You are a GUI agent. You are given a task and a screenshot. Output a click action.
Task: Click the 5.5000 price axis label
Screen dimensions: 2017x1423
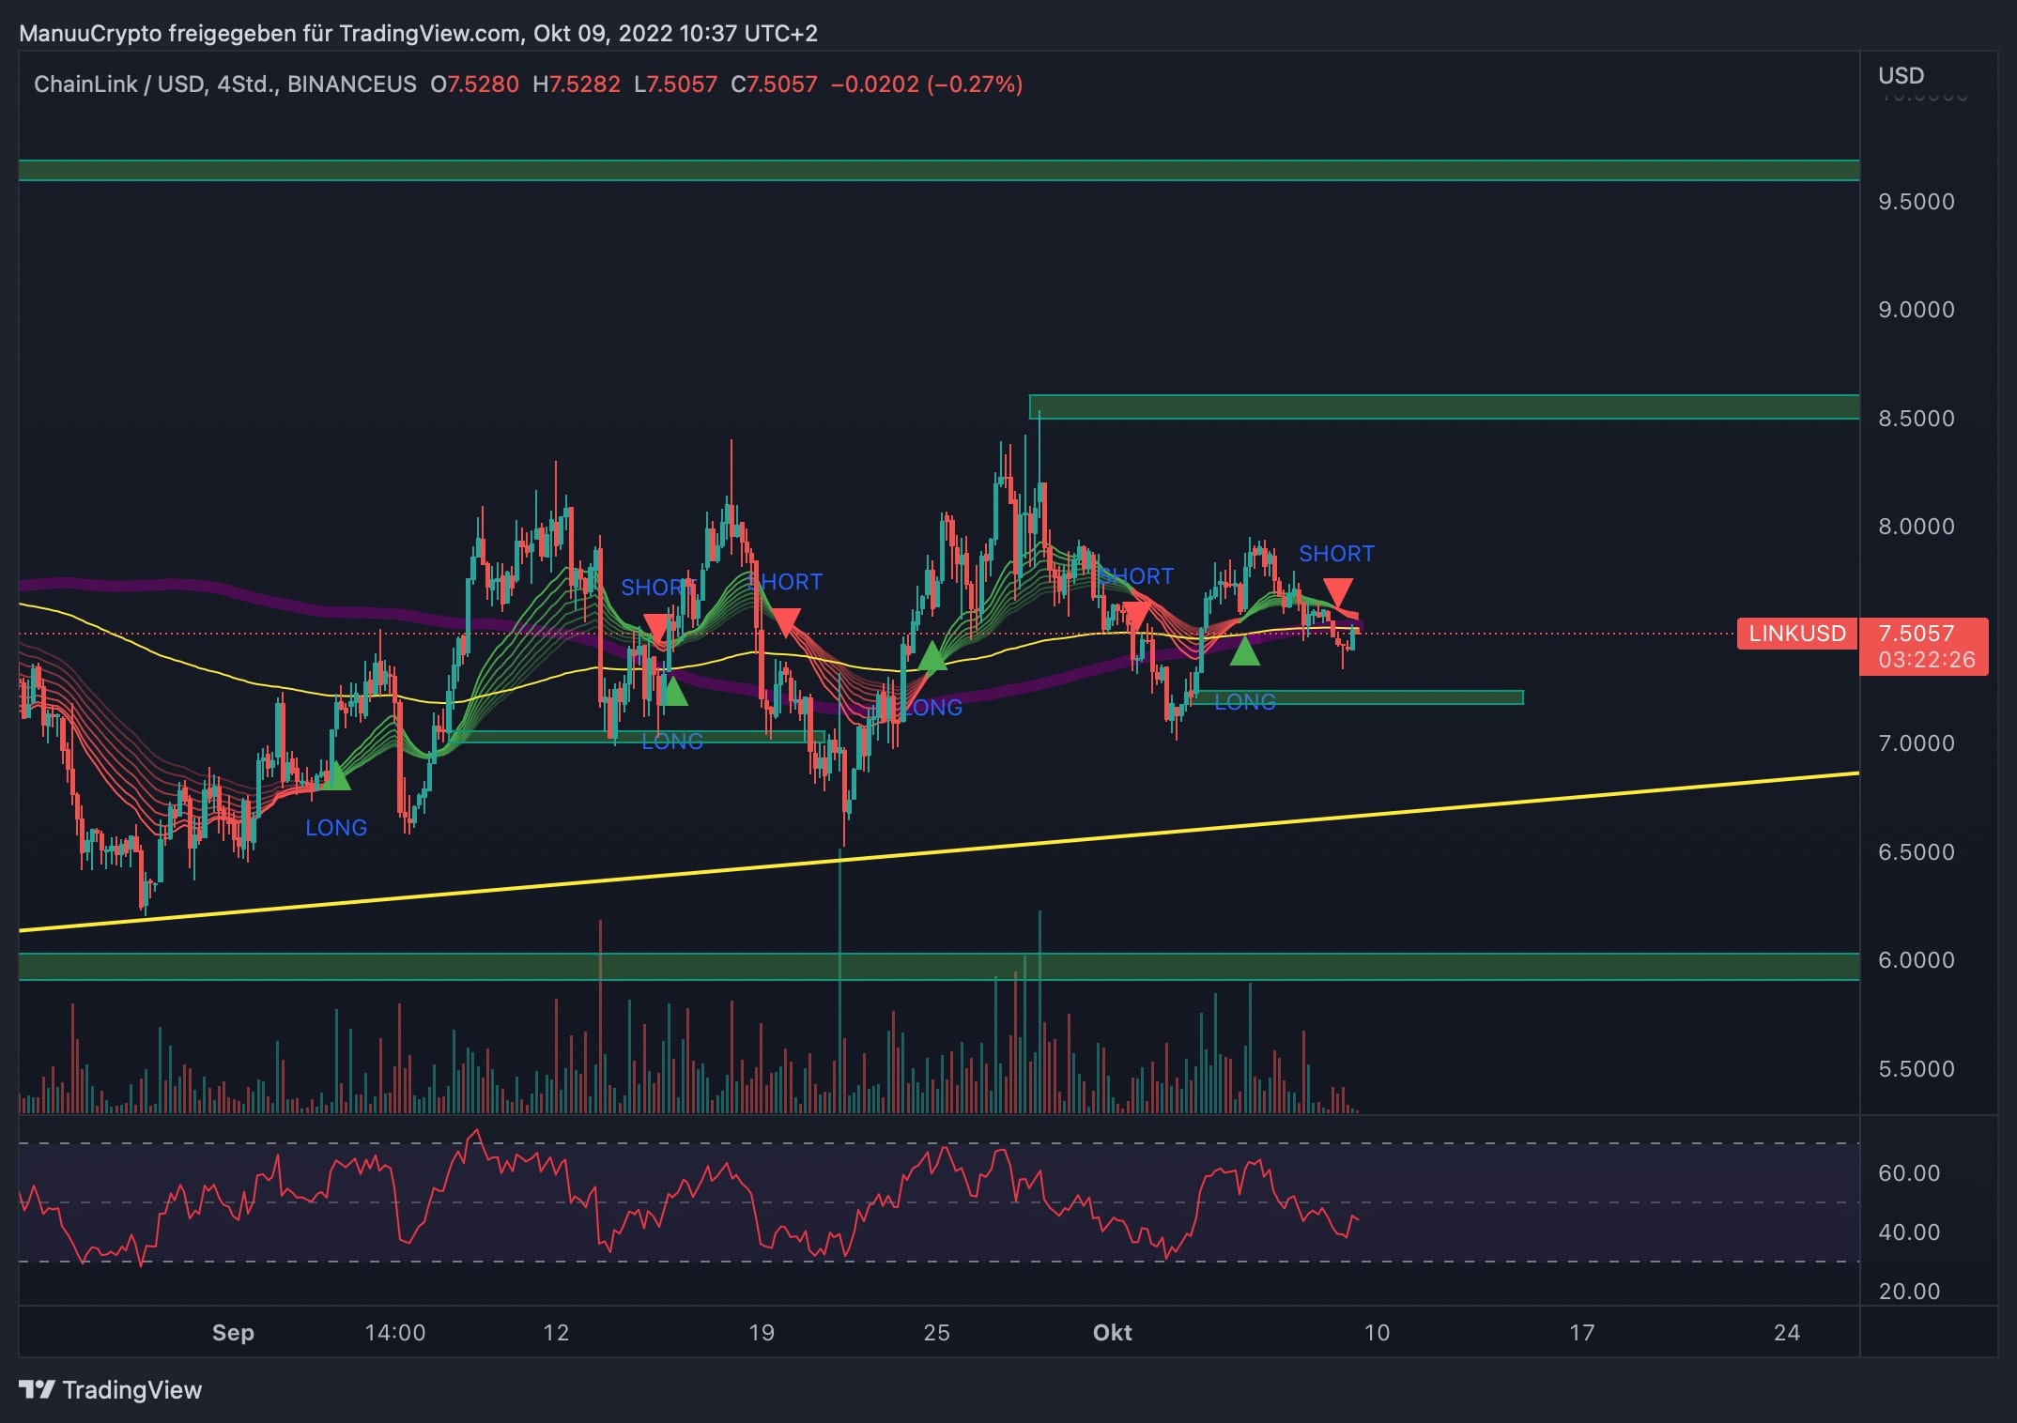pos(1916,1069)
